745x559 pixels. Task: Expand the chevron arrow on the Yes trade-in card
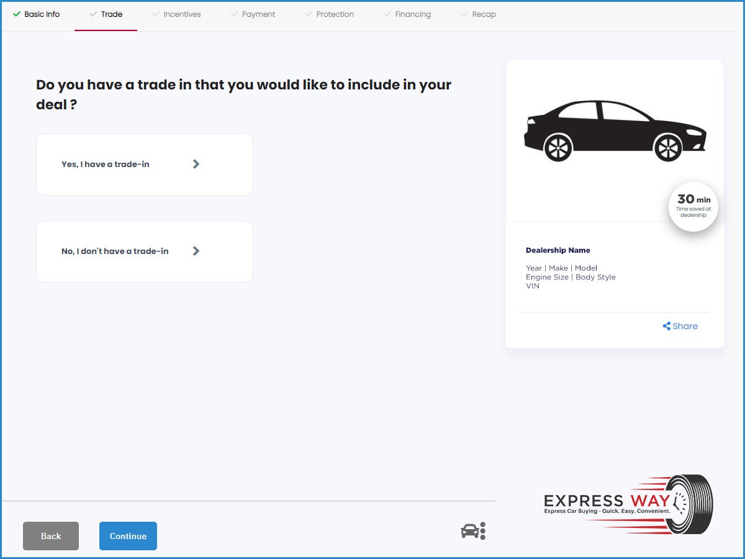click(196, 164)
